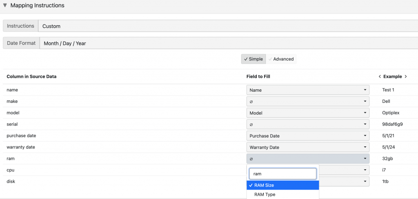The image size is (418, 199).
Task: Open the model row field dropdown
Action: click(308, 113)
